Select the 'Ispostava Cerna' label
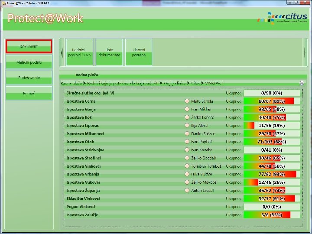 coord(81,101)
